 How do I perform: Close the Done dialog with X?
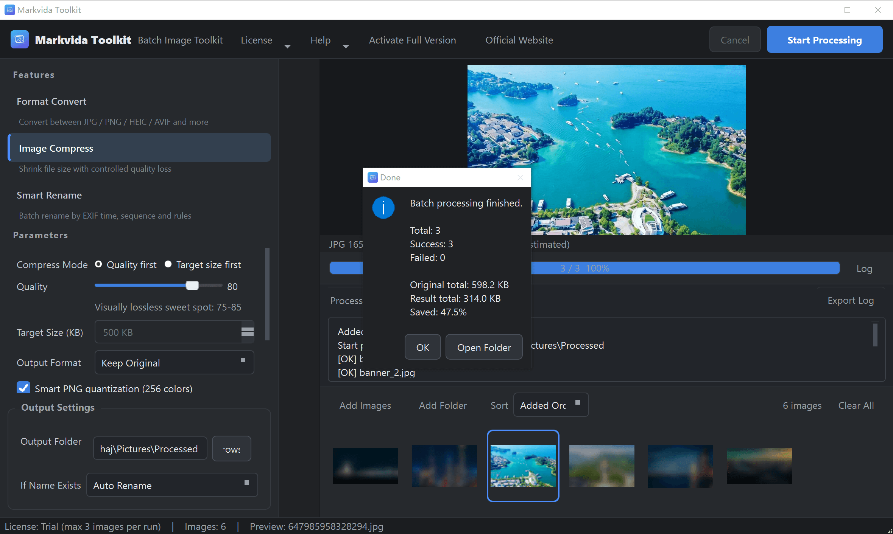pos(520,177)
